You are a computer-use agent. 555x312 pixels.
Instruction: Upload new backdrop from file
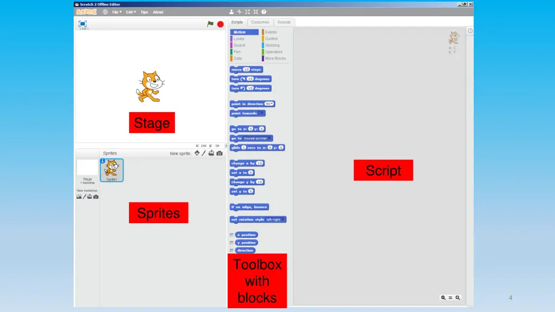pos(89,197)
